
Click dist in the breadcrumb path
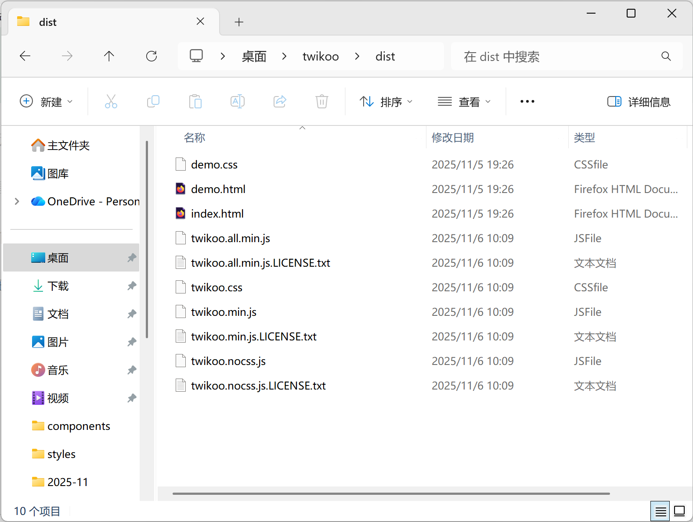(385, 56)
